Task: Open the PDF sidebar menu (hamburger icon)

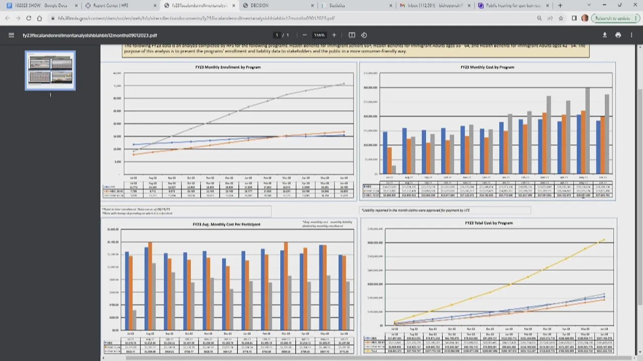Action: (11, 35)
